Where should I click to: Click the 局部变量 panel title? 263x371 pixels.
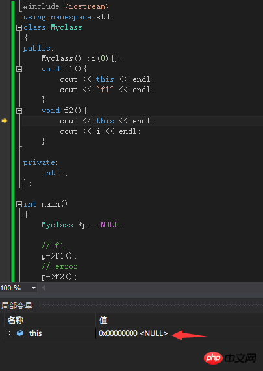(x=17, y=305)
